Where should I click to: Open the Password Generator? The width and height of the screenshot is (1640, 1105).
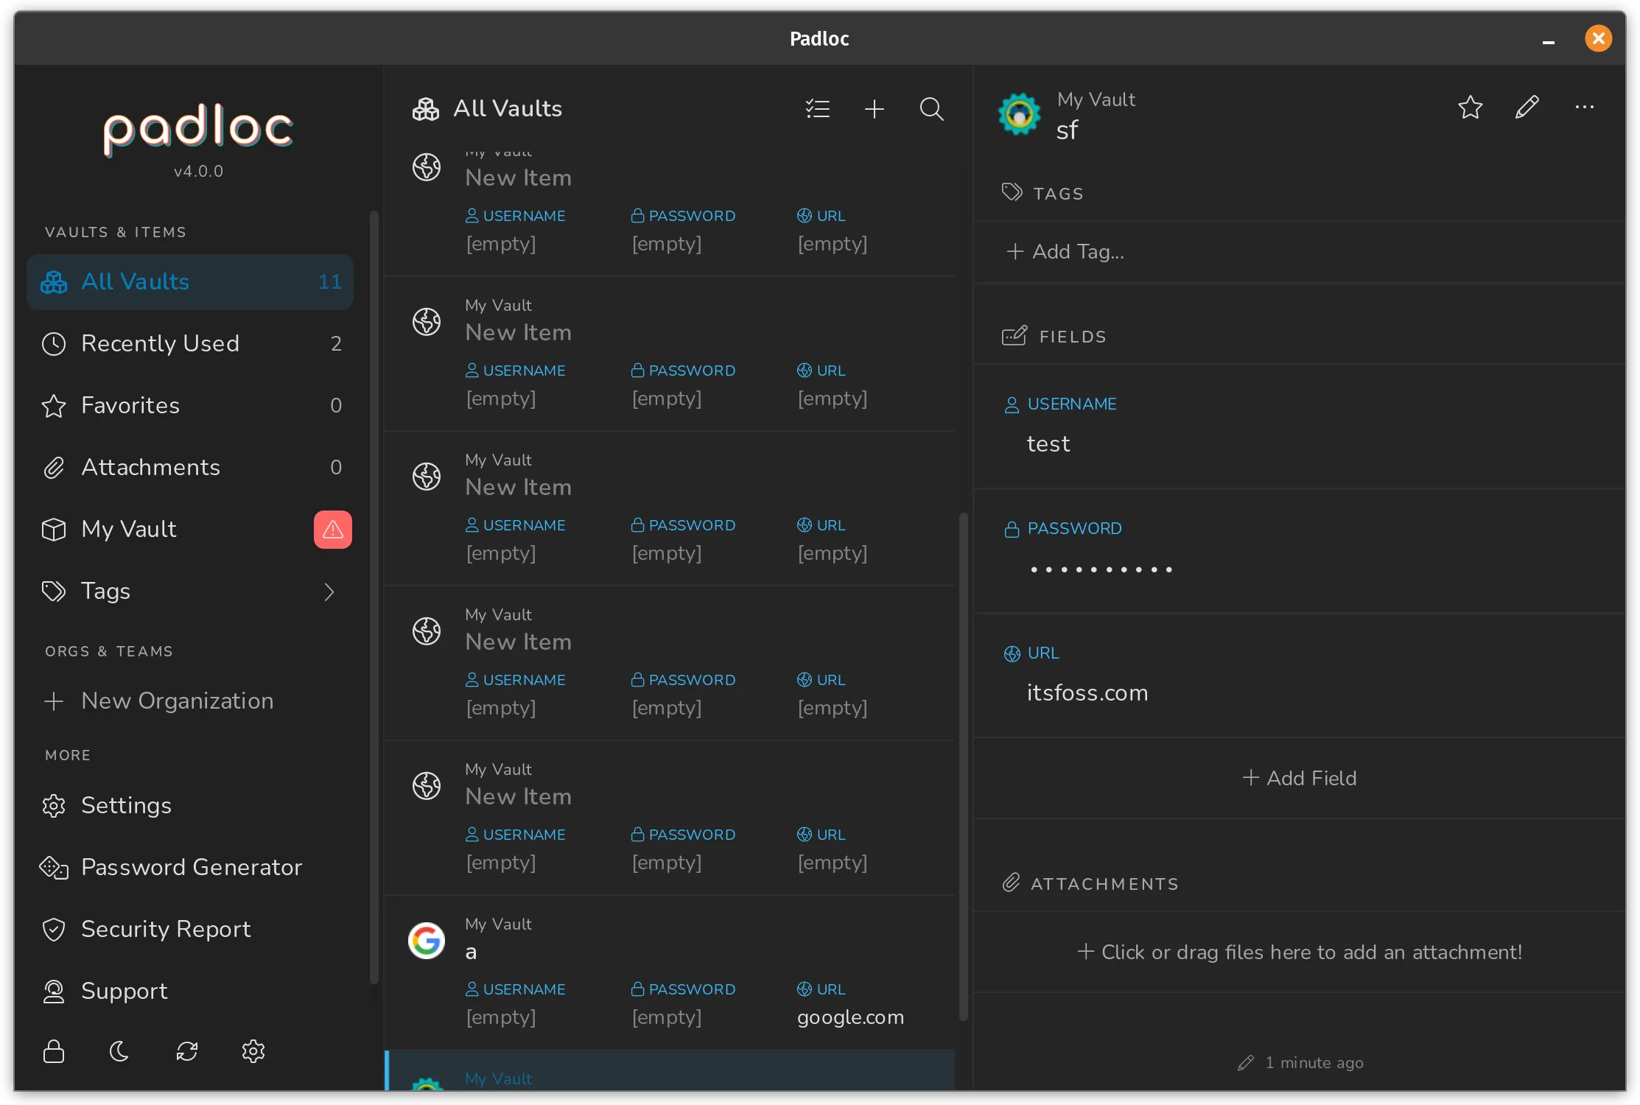click(x=192, y=867)
